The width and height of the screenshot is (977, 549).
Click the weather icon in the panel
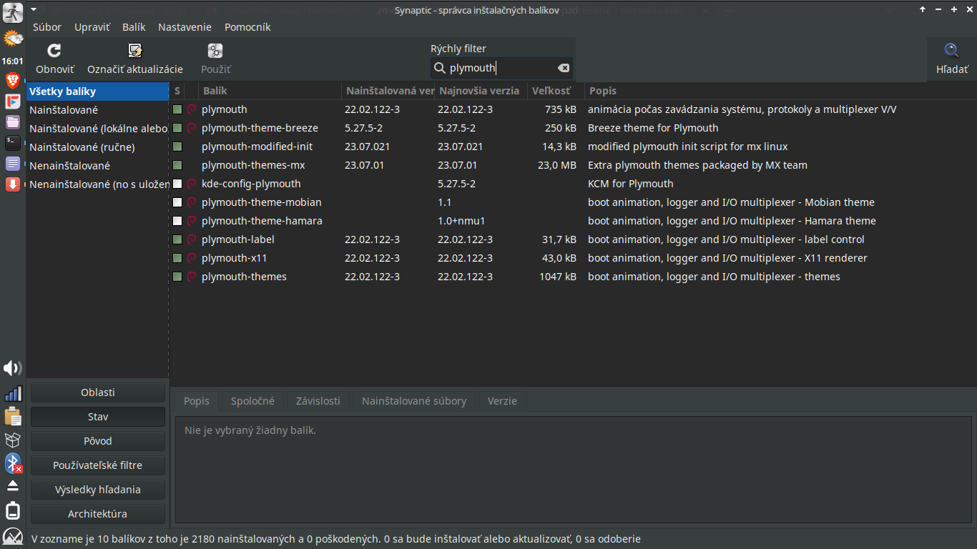coord(13,38)
